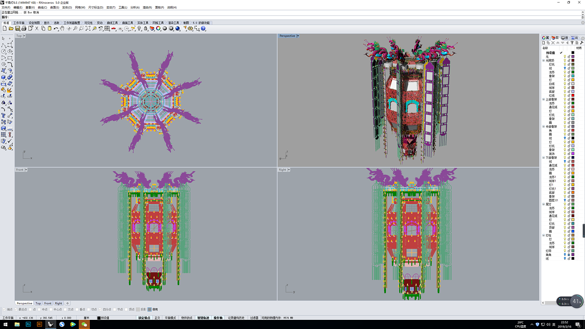585x329 pixels.
Task: Toggle 锁定格点 in status bar
Action: [x=144, y=318]
